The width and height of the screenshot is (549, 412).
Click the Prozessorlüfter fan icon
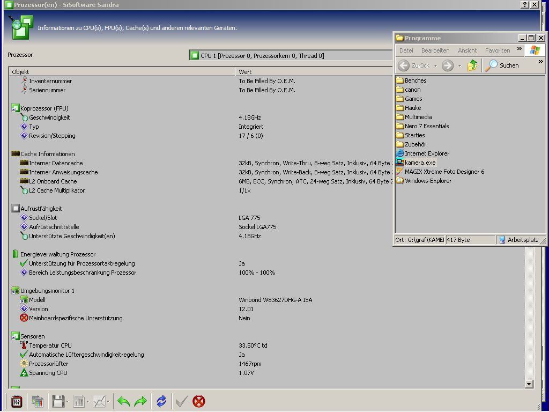(24, 363)
